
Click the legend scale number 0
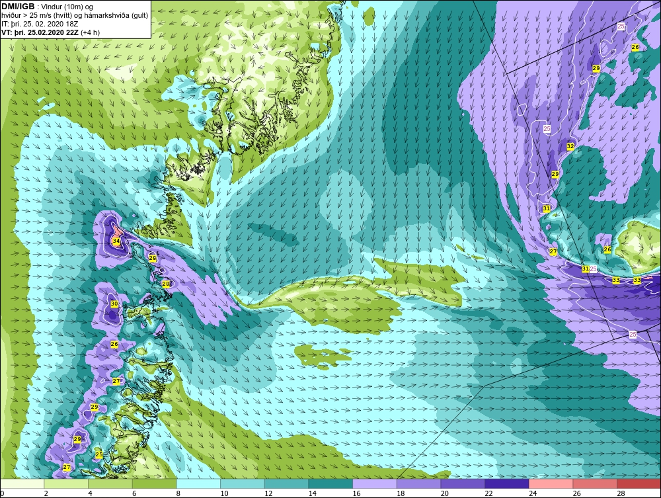2,493
